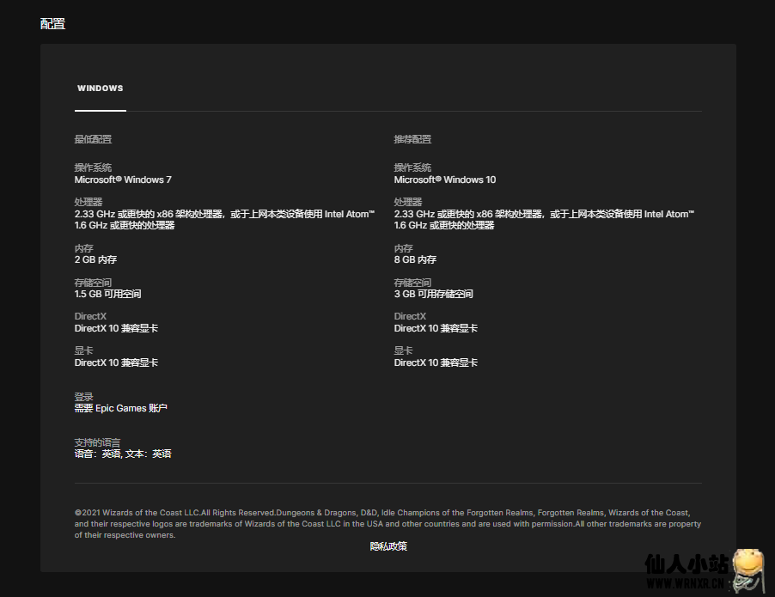Click the 语音：英语, 文本：英语 line
Image resolution: width=775 pixels, height=597 pixels.
tap(122, 454)
